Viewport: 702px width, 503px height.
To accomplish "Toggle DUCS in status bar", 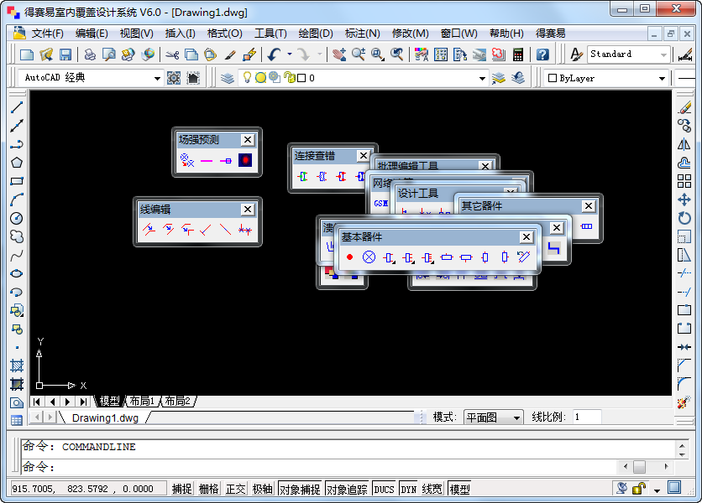I will click(x=384, y=489).
